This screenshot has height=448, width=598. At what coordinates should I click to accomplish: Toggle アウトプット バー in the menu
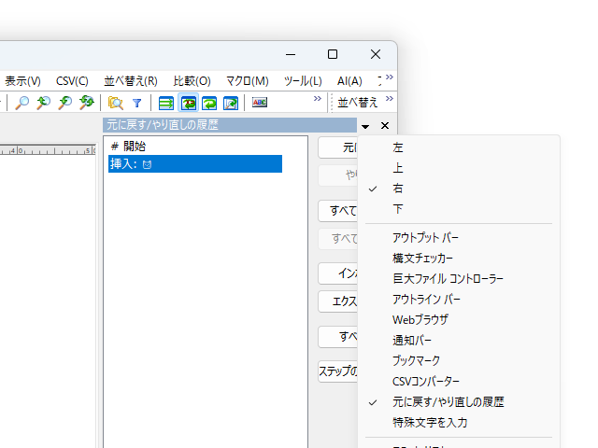(459, 238)
